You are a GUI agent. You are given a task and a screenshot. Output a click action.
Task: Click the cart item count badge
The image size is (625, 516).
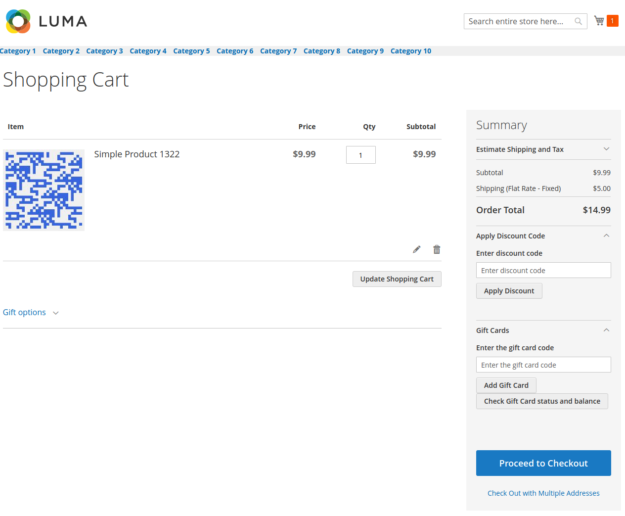612,21
